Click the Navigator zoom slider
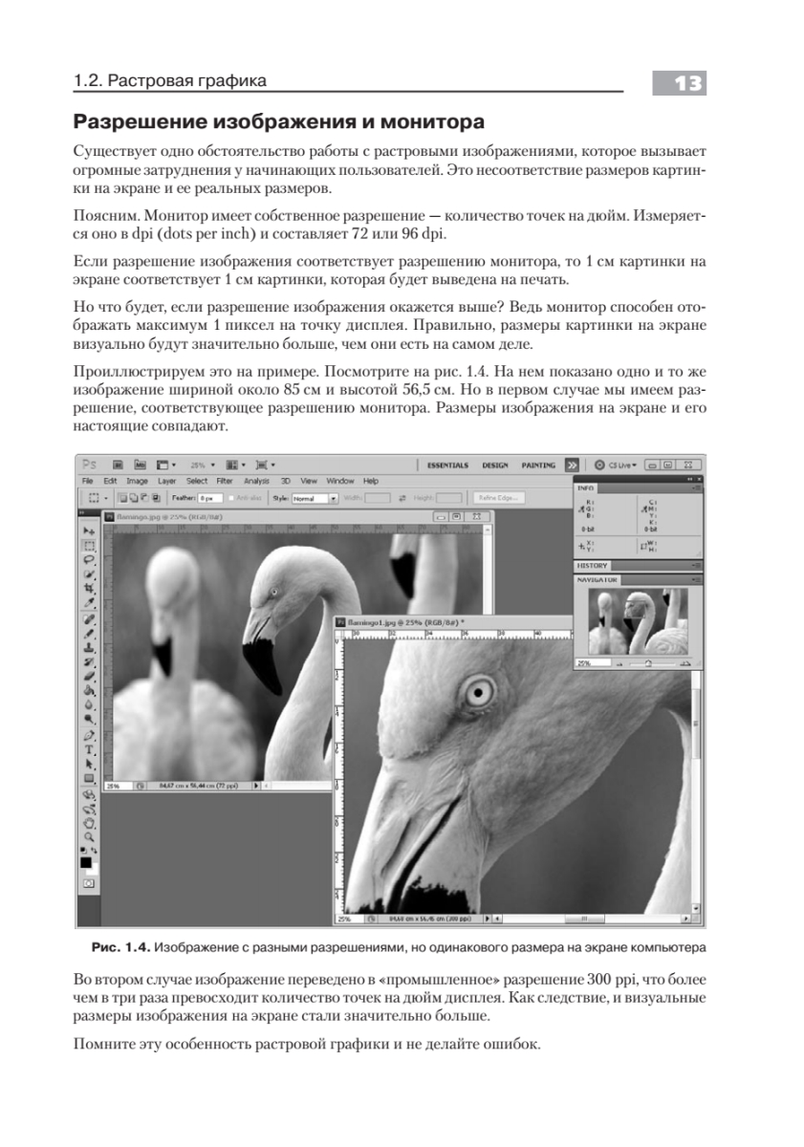804x1147 pixels. (648, 661)
